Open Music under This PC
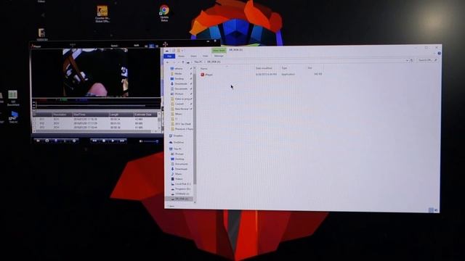 (177, 174)
